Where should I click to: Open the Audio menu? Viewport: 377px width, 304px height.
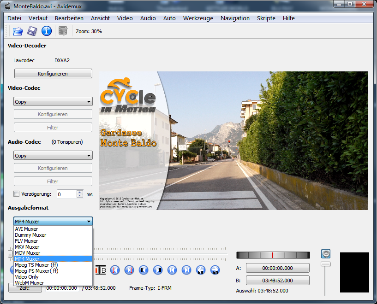click(148, 18)
